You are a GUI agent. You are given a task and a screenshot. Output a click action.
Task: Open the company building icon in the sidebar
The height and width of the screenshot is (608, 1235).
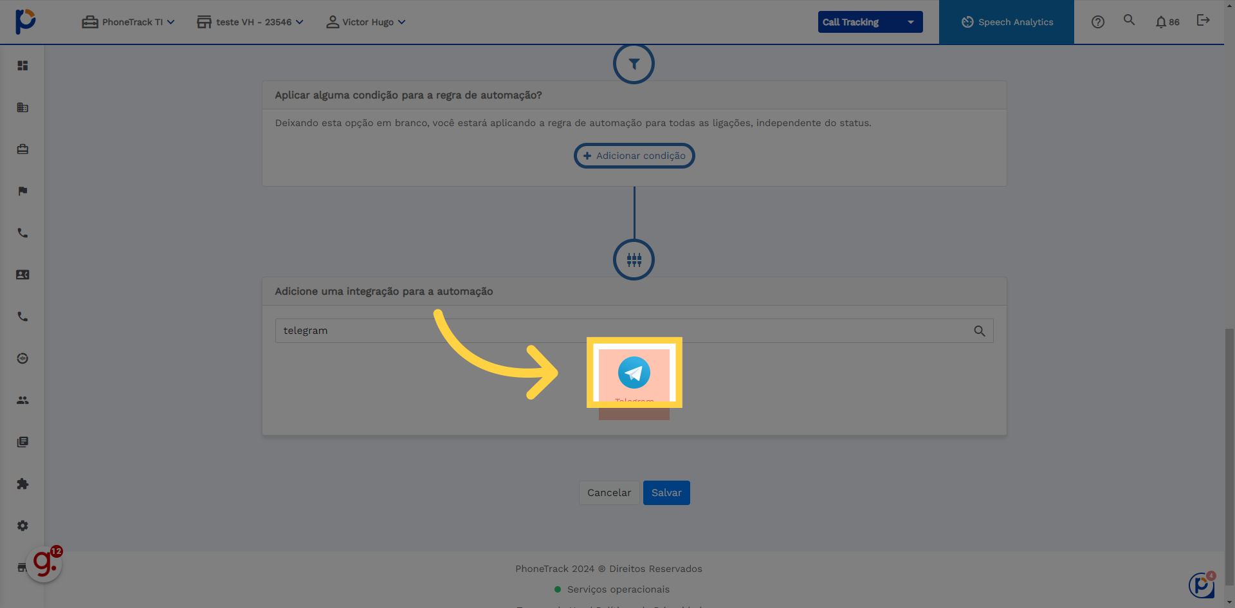point(23,107)
